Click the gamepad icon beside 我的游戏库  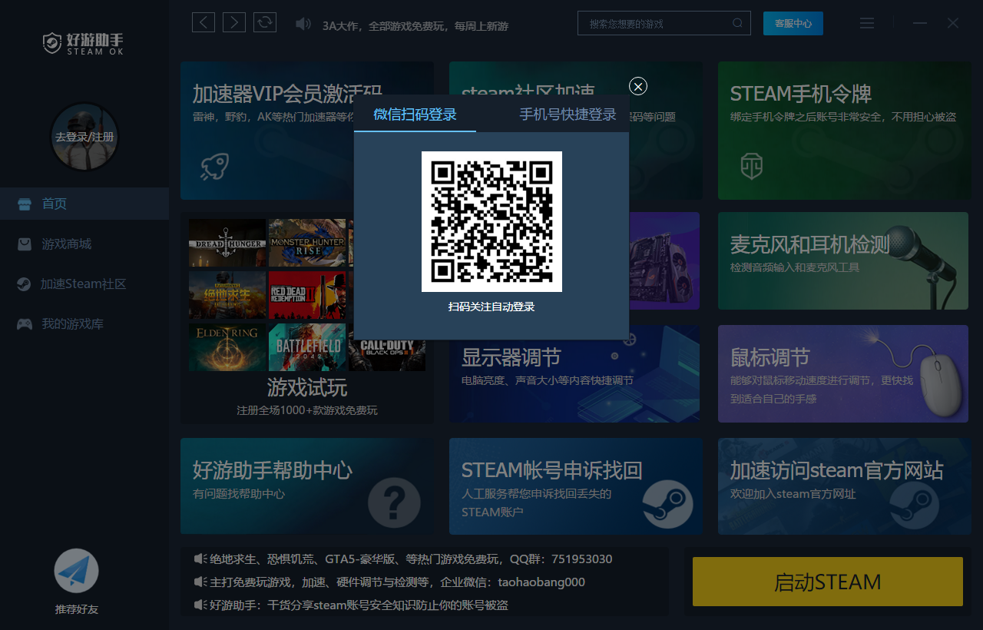pos(25,324)
